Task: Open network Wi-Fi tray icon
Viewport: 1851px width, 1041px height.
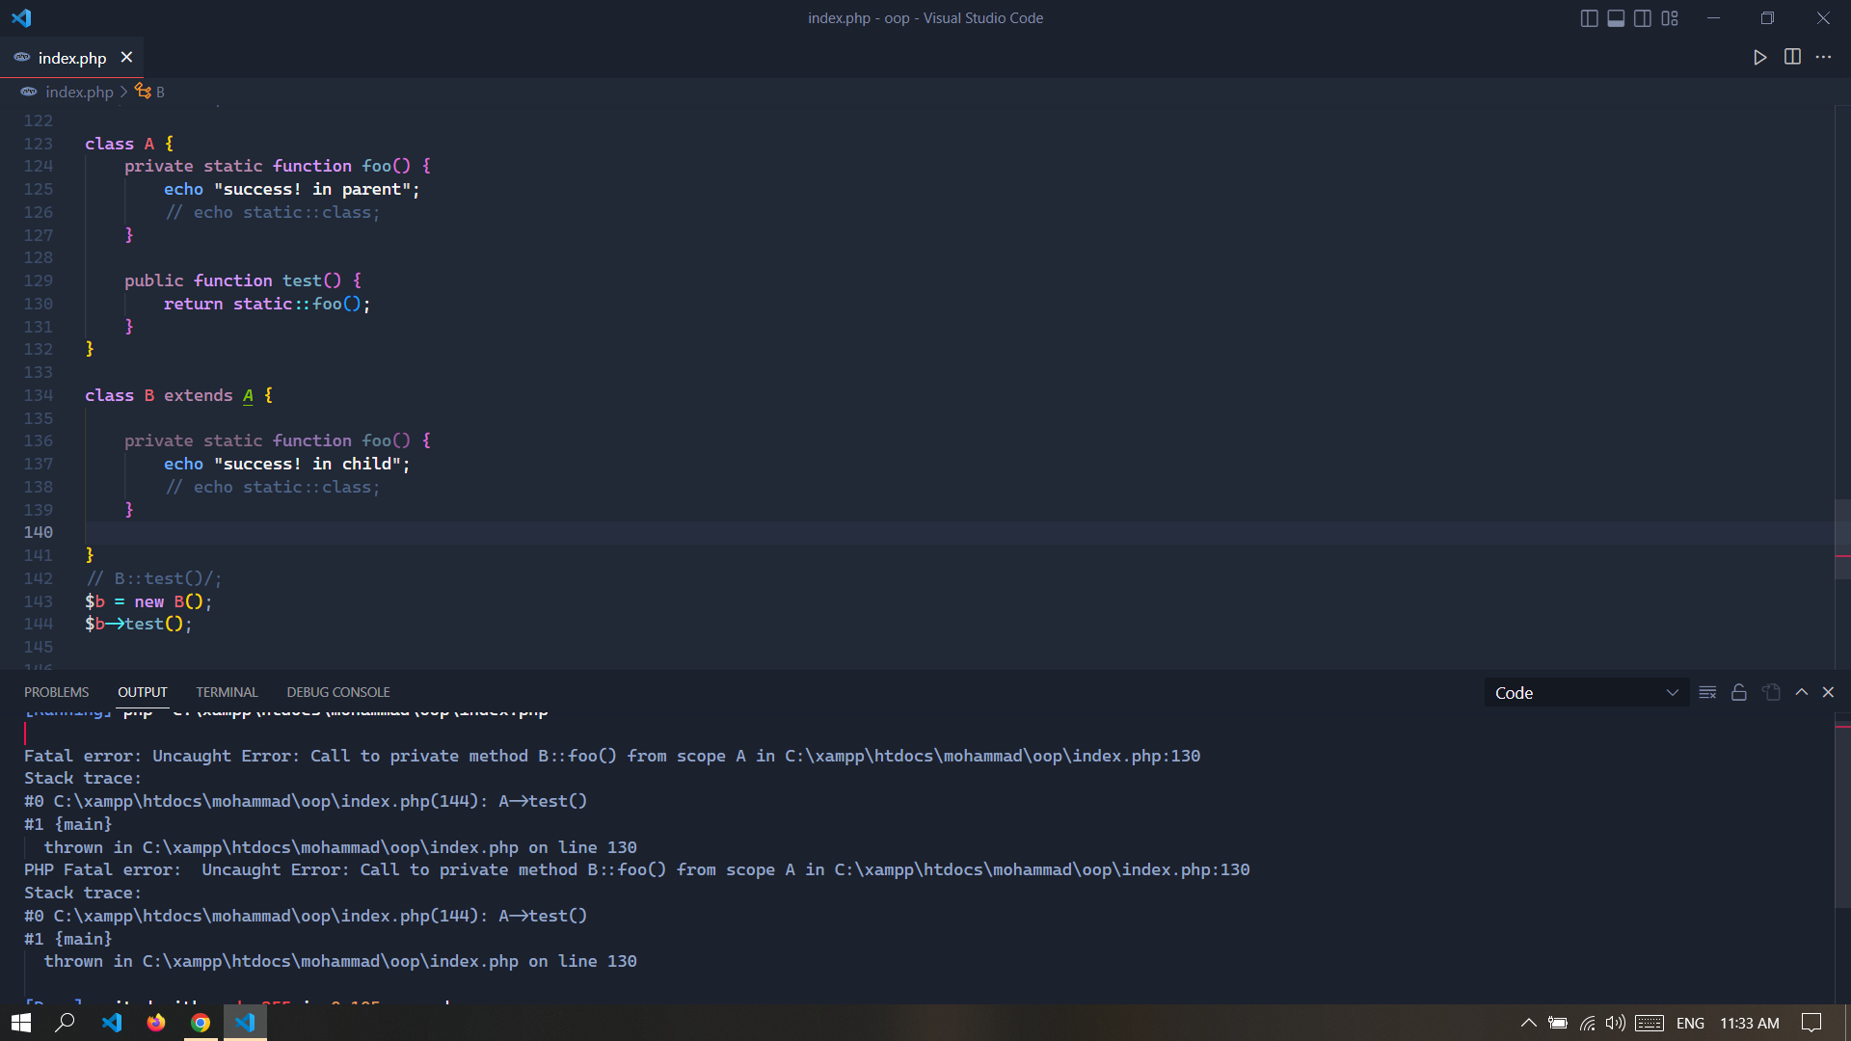Action: pyautogui.click(x=1587, y=1023)
